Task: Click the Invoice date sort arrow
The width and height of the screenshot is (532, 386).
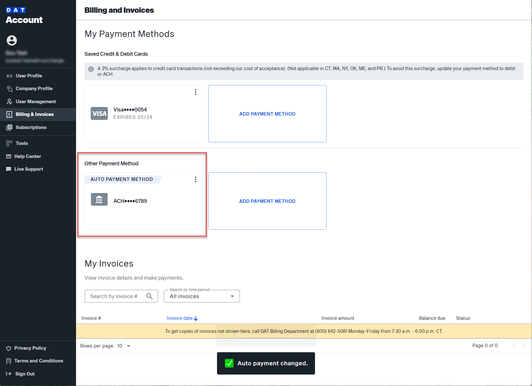Action: [196, 318]
